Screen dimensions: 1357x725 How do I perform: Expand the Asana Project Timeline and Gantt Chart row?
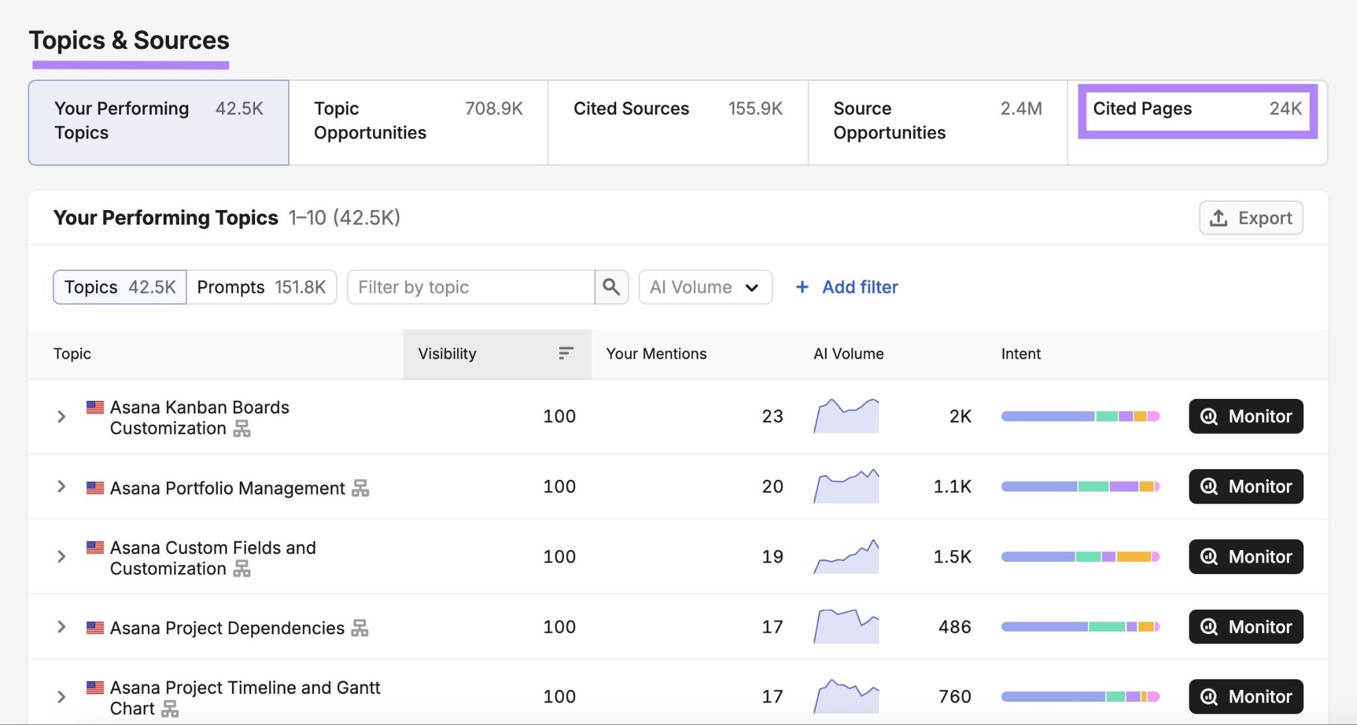(x=62, y=697)
